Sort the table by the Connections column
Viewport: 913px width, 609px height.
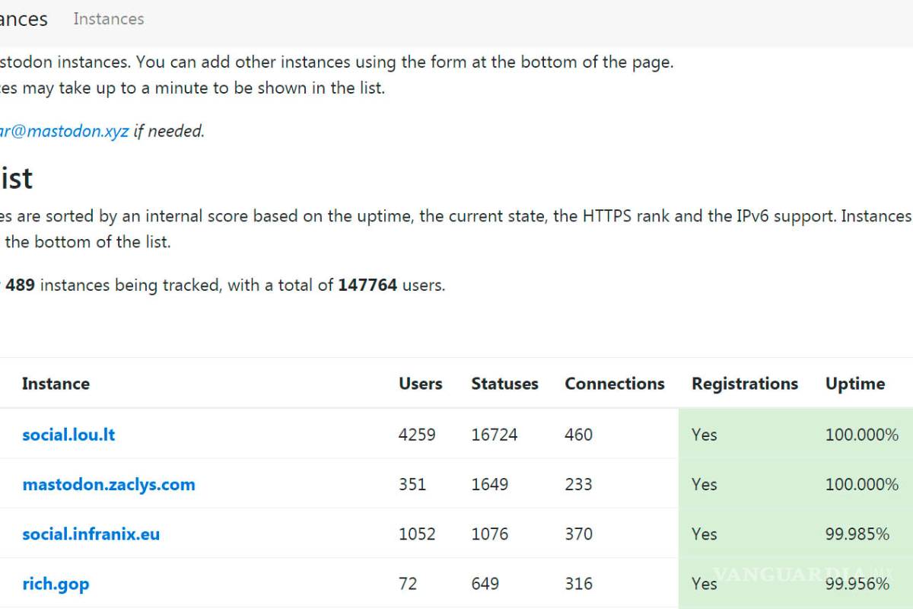click(x=615, y=384)
